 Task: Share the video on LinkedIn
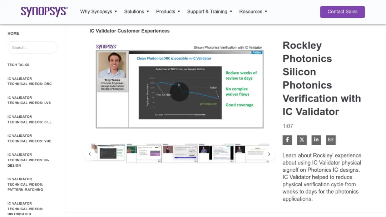point(316,140)
